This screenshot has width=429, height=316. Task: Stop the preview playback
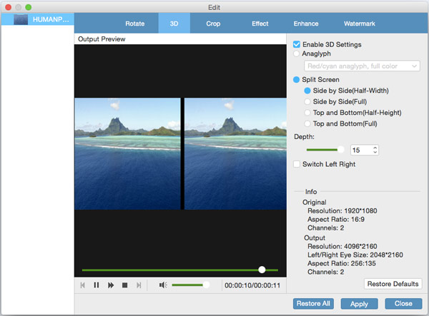tap(124, 285)
